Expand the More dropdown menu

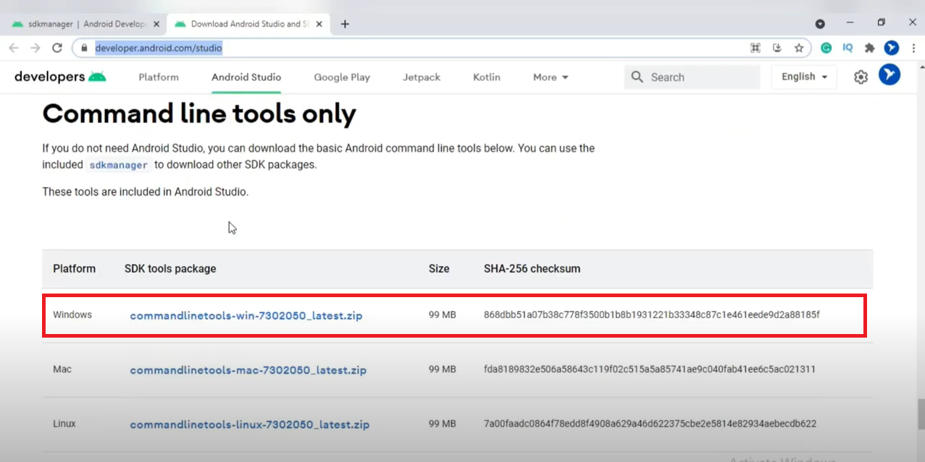551,77
